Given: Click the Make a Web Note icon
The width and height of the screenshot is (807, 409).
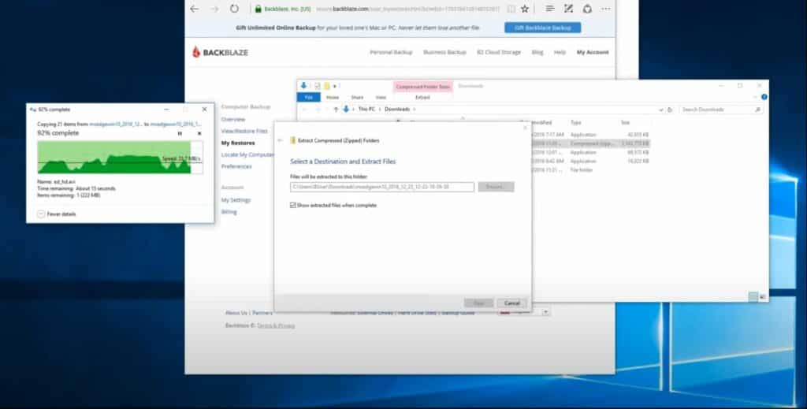Looking at the screenshot, I should click(x=568, y=9).
